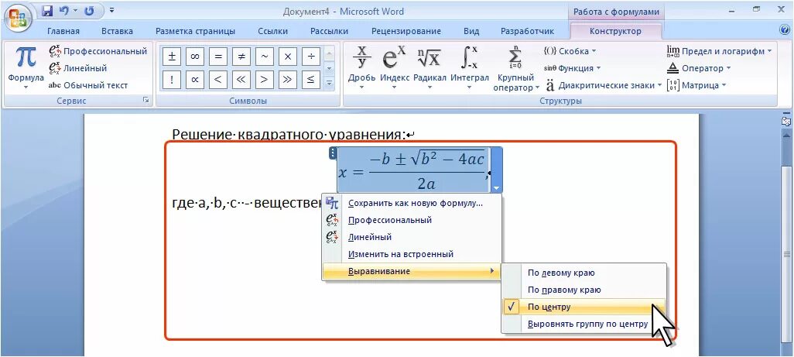Choose Линейный in context menu
The image size is (794, 357).
[412, 237]
